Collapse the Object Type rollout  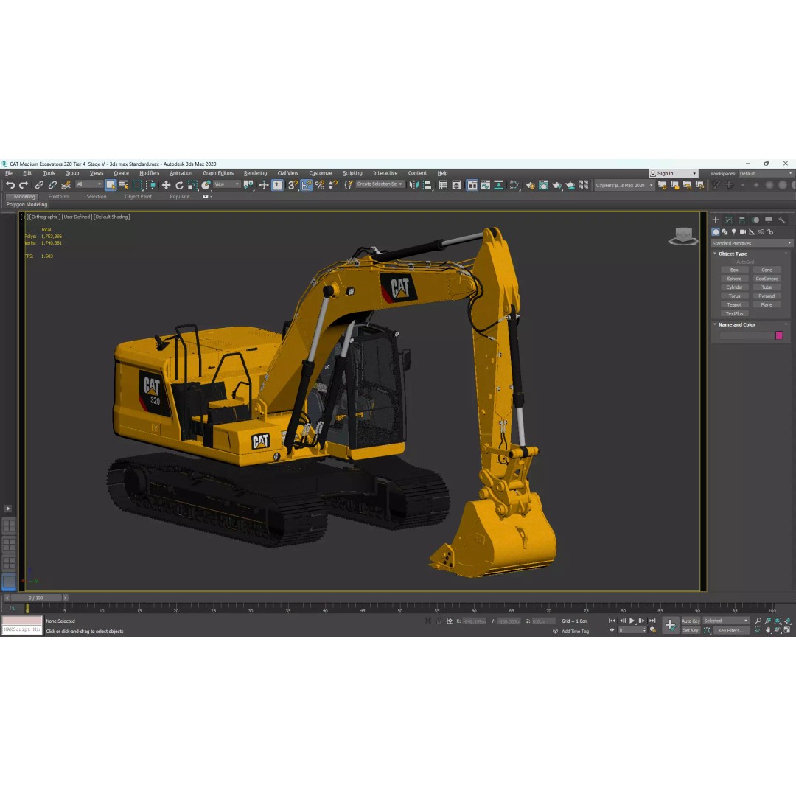732,254
